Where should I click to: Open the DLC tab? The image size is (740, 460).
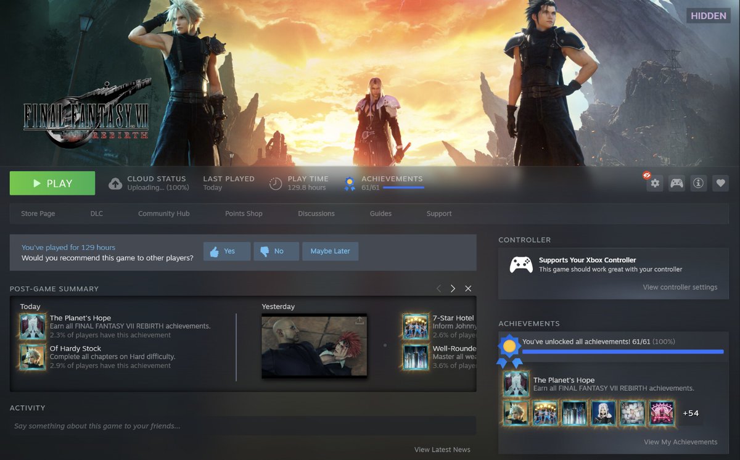[97, 213]
